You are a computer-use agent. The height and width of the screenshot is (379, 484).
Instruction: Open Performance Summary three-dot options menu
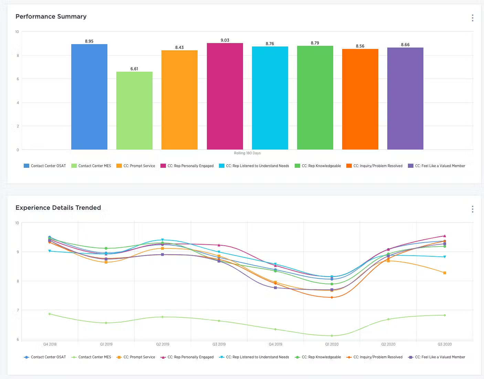pyautogui.click(x=472, y=18)
